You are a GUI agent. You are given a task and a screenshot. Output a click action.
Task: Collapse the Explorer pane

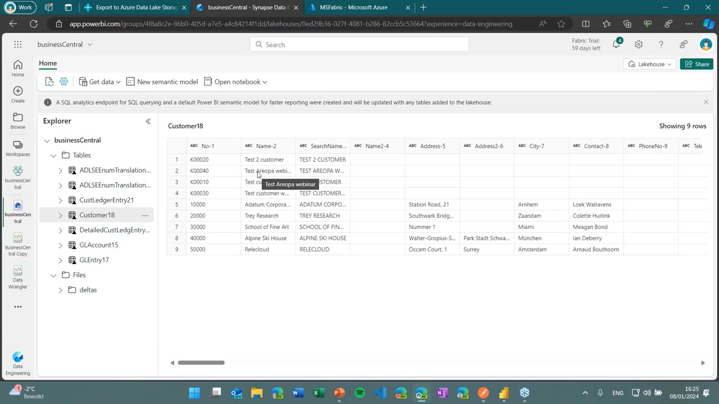click(148, 121)
